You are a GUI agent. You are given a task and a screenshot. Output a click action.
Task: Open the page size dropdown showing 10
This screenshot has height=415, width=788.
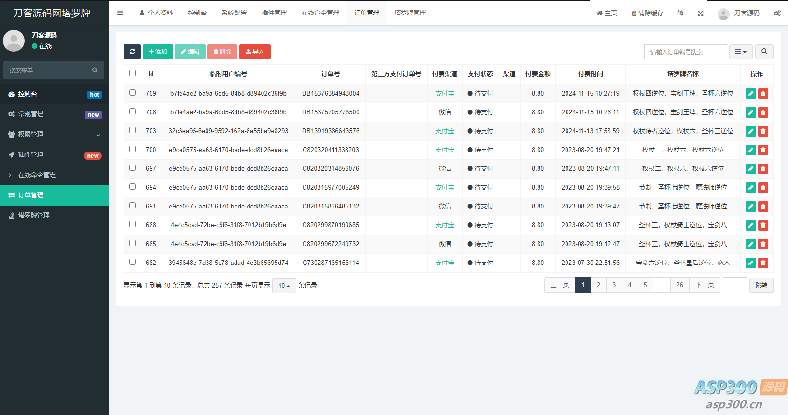click(284, 286)
